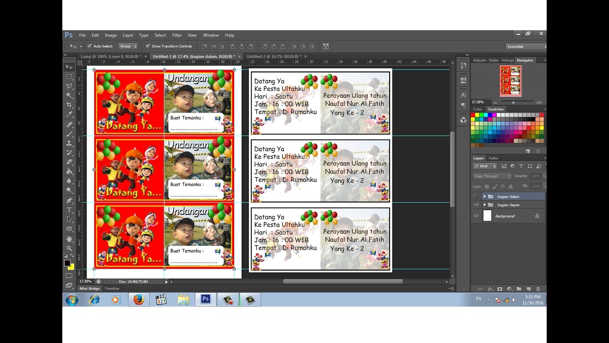Screen dimensions: 609x343
Task: Open layer style fx menu
Action: pyautogui.click(x=490, y=289)
